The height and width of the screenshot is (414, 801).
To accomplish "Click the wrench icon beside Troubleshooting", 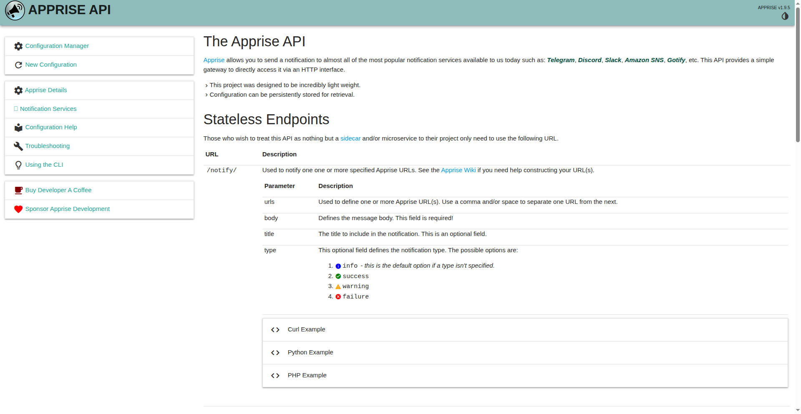I will 18,146.
